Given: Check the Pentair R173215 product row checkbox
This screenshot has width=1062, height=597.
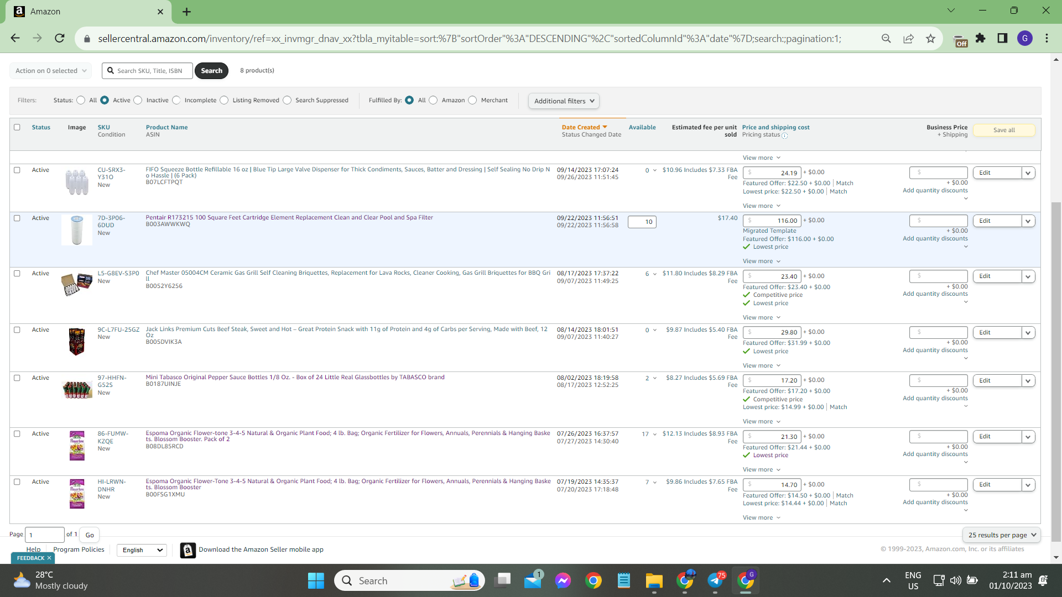Looking at the screenshot, I should [17, 218].
